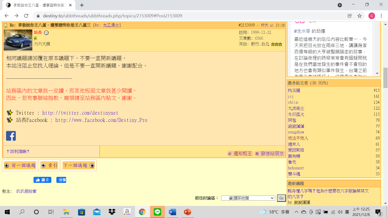Share this page from address bar
Image resolution: width=388 pixels, height=218 pixels.
pos(350,16)
